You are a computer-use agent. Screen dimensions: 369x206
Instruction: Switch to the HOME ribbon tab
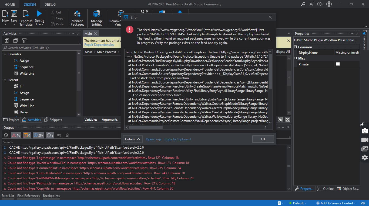10,4
